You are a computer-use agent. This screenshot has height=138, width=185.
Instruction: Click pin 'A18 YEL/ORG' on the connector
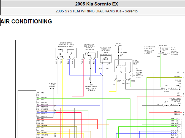tap(42, 132)
